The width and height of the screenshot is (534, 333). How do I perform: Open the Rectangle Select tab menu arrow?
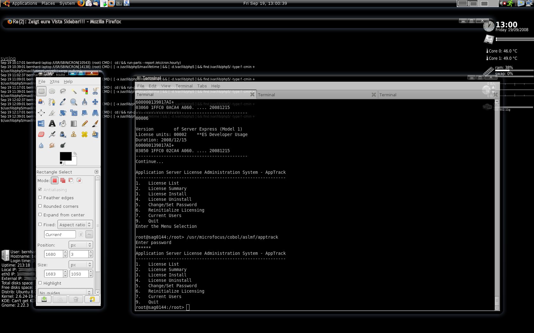(x=96, y=172)
